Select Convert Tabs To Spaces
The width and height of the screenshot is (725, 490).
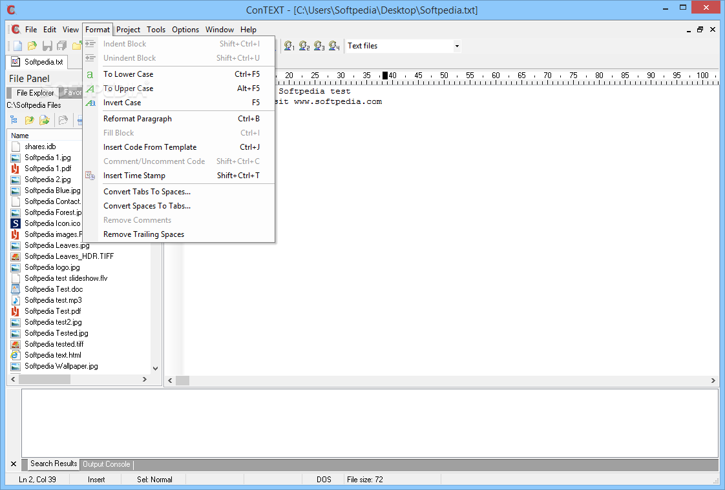coord(179,192)
